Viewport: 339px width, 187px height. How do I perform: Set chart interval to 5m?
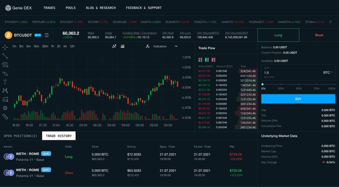tap(29, 46)
